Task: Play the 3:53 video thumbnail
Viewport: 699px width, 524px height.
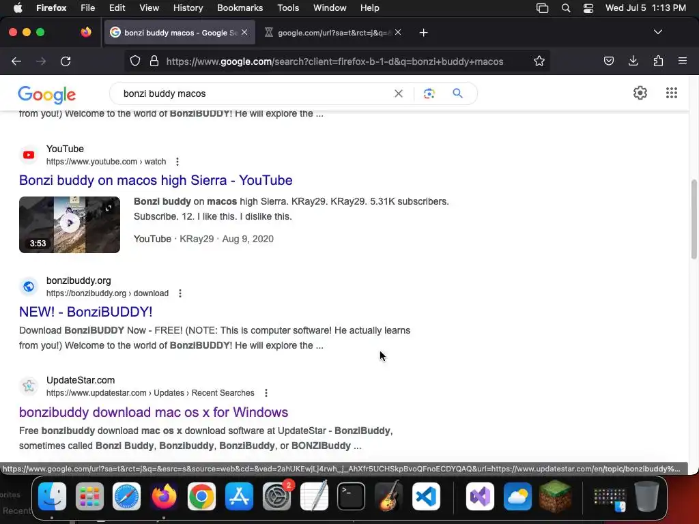Action: pyautogui.click(x=70, y=224)
